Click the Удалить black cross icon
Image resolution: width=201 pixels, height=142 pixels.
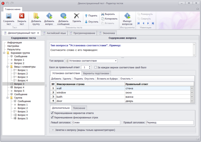[77, 16]
